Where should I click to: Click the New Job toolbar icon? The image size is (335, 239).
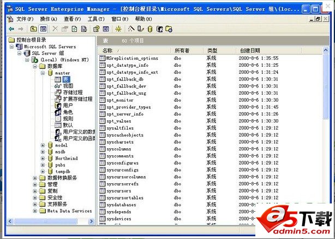tap(169, 29)
